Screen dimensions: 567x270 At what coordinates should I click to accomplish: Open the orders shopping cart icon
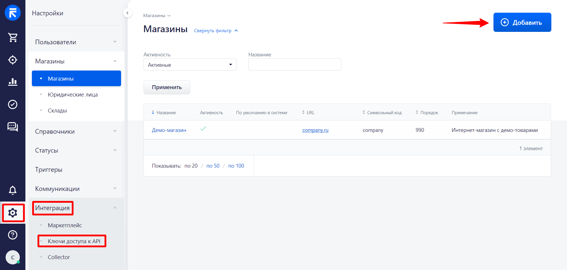13,37
